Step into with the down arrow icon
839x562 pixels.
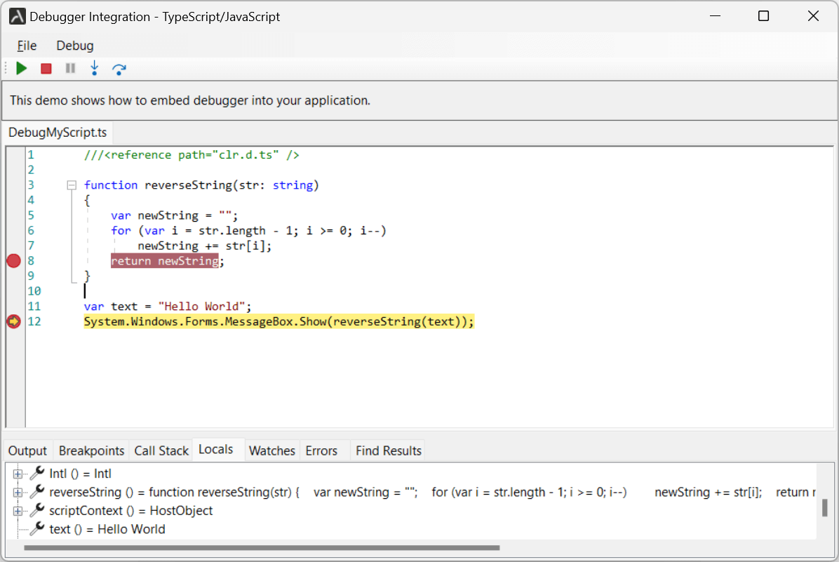click(x=95, y=69)
